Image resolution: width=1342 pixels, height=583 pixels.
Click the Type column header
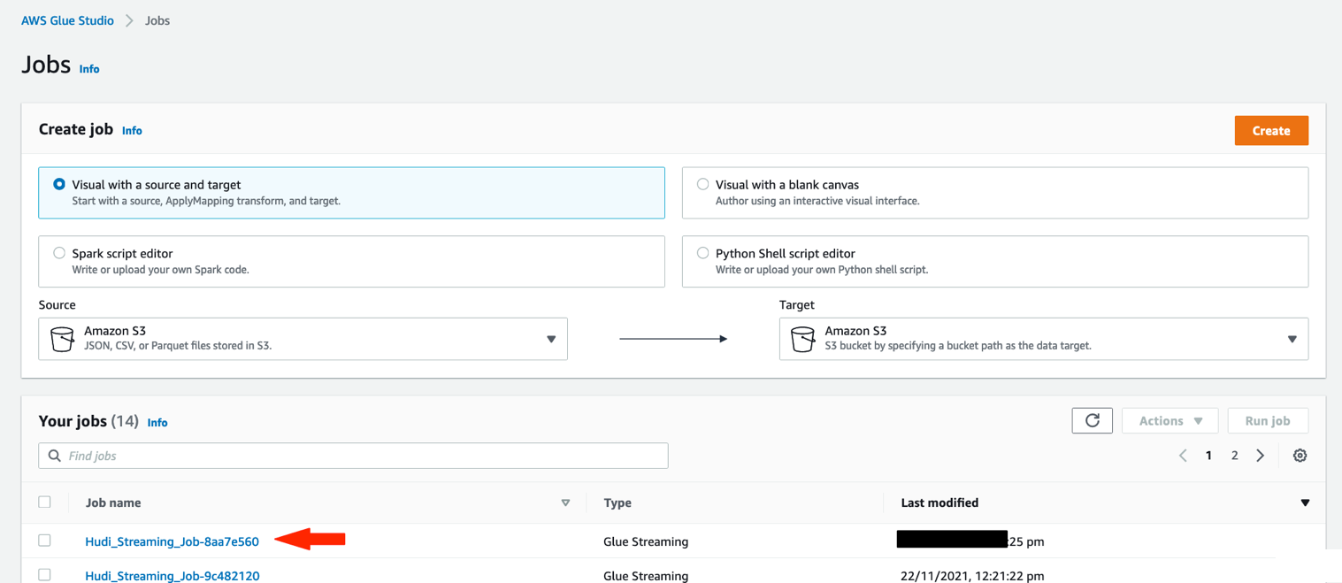coord(617,502)
